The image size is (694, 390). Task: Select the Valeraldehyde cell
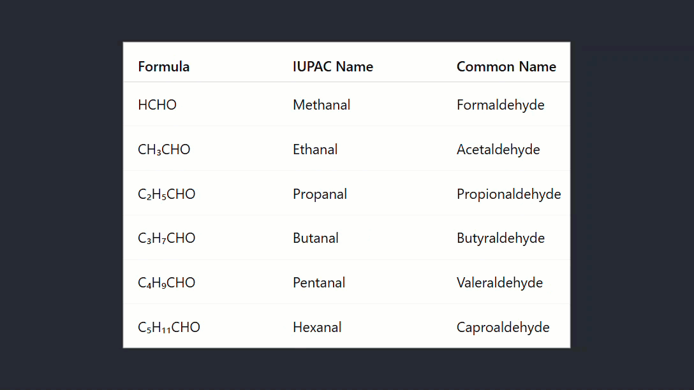500,283
